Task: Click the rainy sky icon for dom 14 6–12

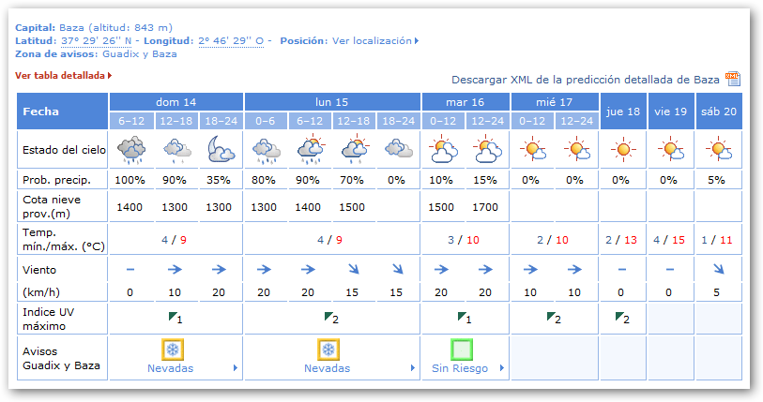Action: tap(130, 149)
